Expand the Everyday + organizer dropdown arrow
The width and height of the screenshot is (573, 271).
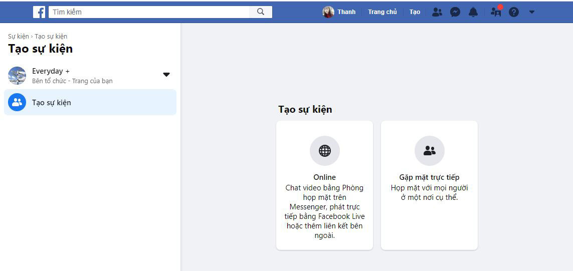(x=166, y=75)
